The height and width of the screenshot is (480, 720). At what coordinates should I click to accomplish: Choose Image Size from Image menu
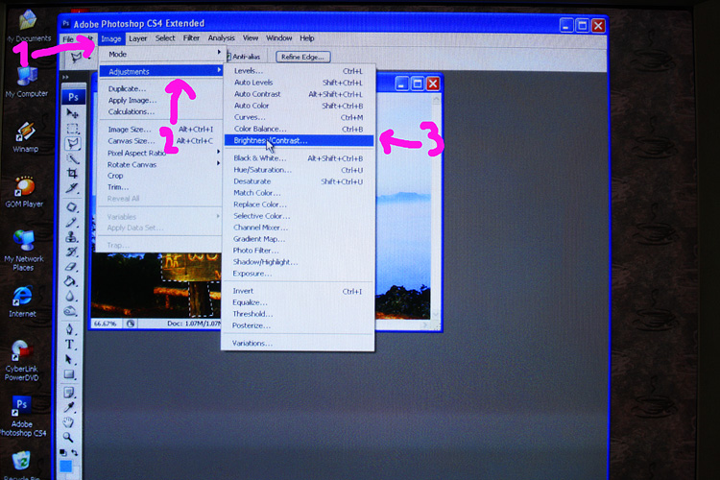pos(160,130)
